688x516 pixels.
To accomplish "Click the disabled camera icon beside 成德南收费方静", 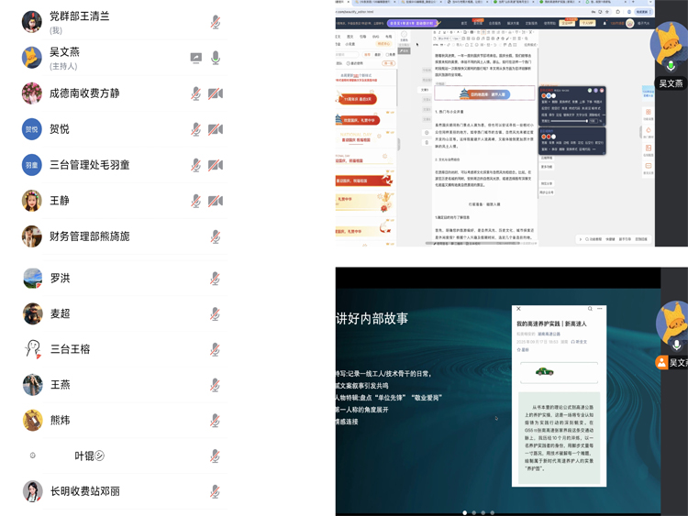I will click(216, 93).
